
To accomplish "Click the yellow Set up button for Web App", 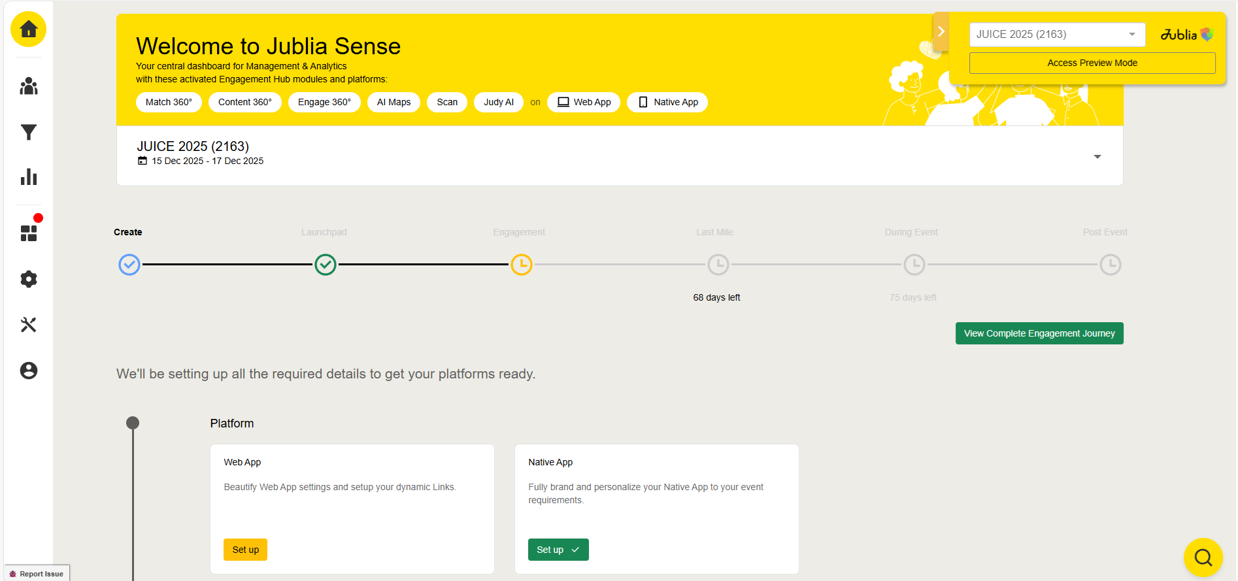I will 245,550.
